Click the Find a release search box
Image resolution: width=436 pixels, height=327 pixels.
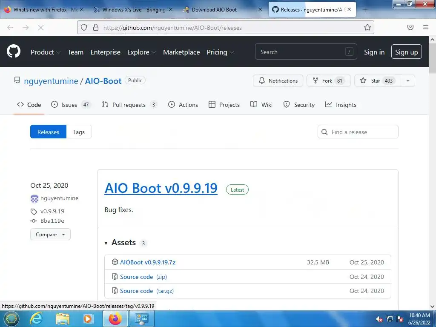(358, 132)
